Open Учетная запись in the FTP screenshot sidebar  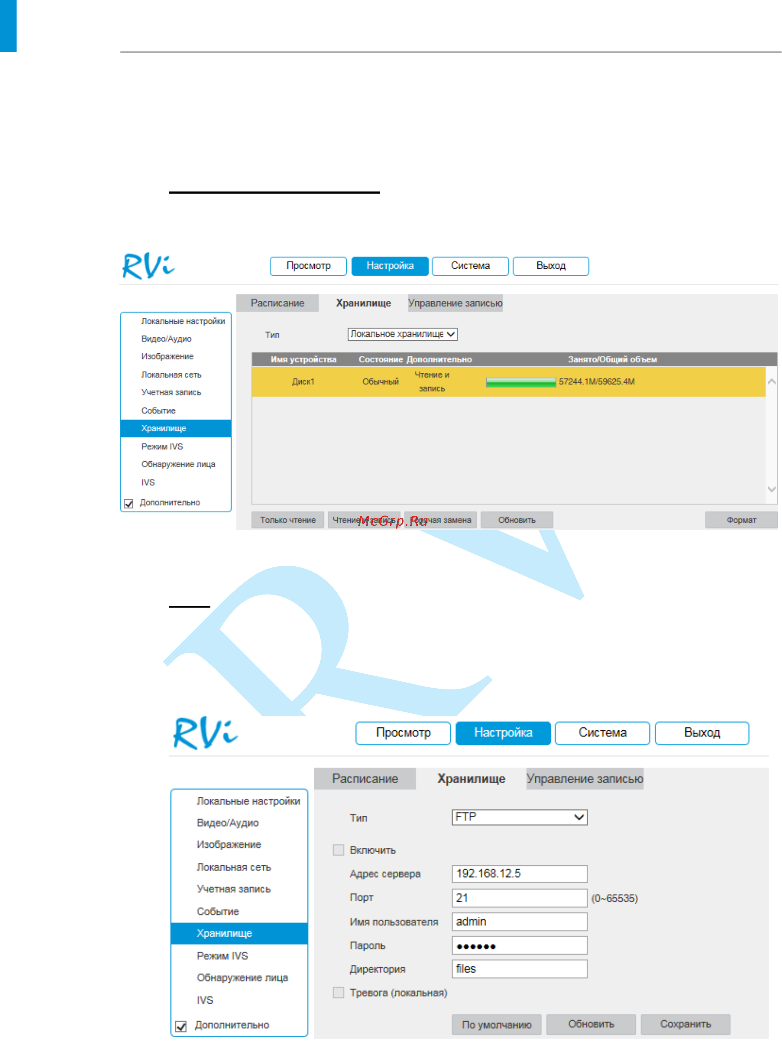click(233, 889)
